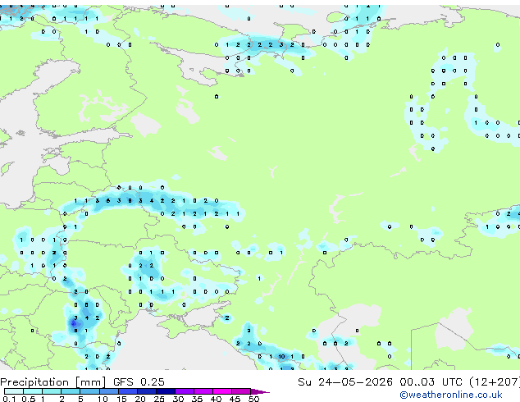Screen dimensions: 520x402
Task: Click the '0.1' legend scale label
Action: pos(9,399)
